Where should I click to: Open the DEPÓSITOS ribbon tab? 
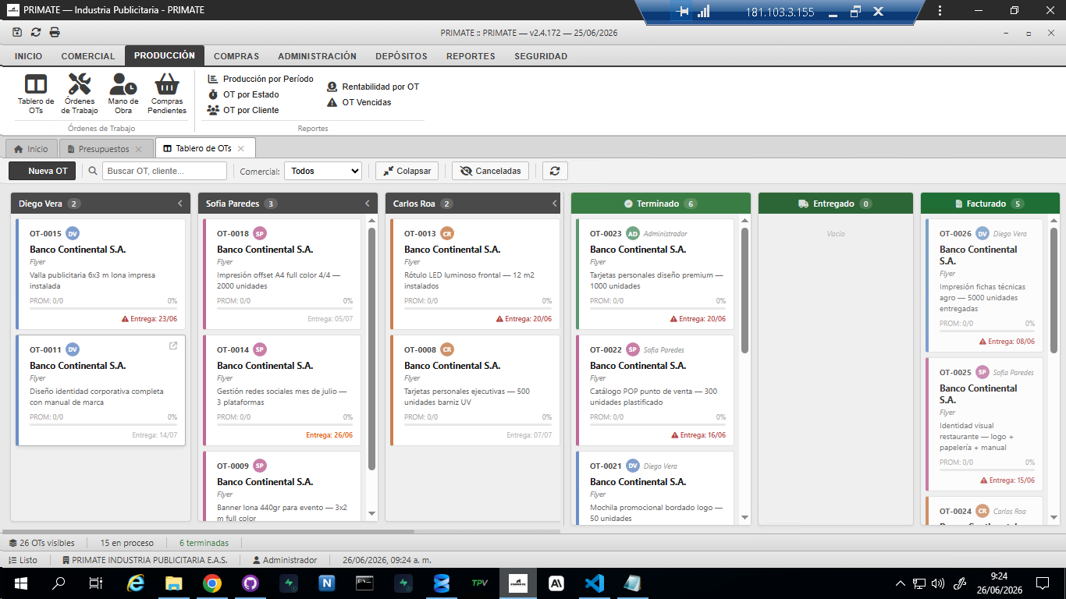(401, 56)
